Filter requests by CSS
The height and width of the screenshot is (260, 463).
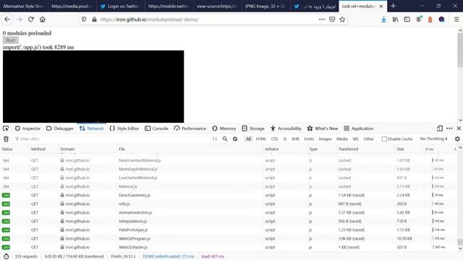[275, 139]
